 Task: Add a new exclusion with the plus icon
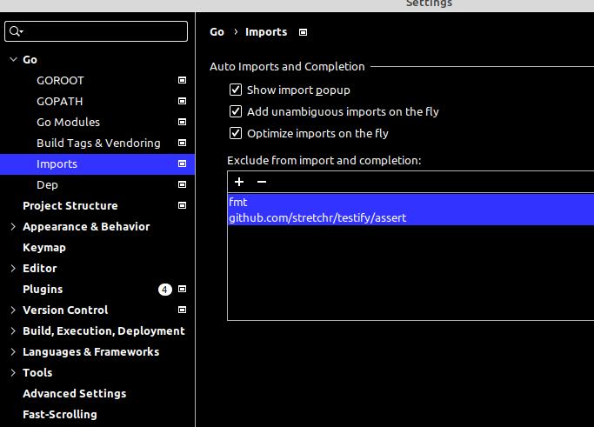[239, 182]
